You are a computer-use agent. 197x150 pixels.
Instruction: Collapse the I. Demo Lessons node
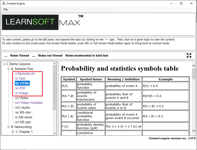tap(4, 64)
